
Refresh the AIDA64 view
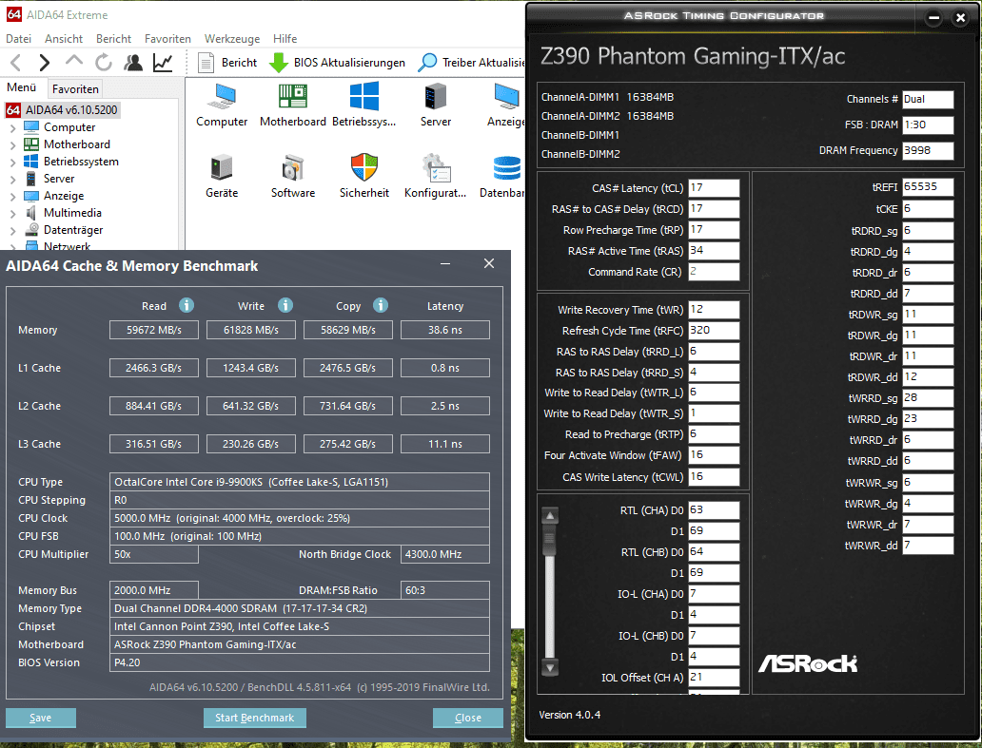pos(104,63)
